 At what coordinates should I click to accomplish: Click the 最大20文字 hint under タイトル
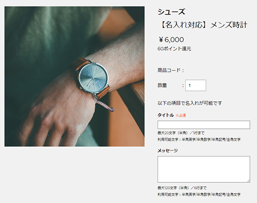181,133
